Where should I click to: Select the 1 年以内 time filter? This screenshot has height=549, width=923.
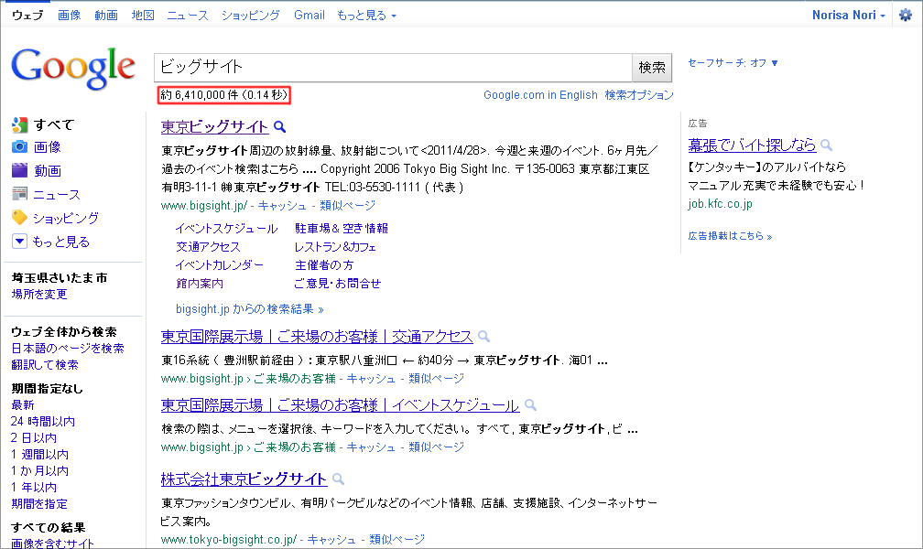[x=34, y=487]
